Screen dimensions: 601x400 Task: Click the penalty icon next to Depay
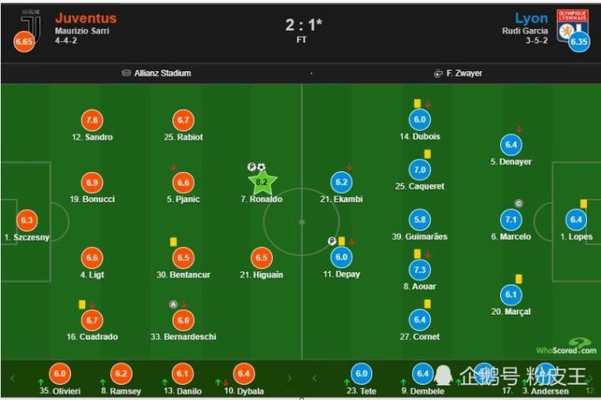(x=332, y=241)
